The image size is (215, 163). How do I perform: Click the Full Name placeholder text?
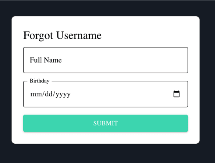click(x=46, y=60)
